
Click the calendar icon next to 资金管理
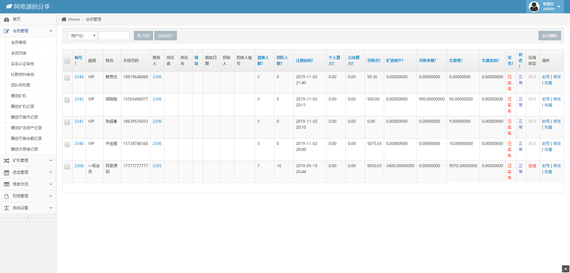7,173
